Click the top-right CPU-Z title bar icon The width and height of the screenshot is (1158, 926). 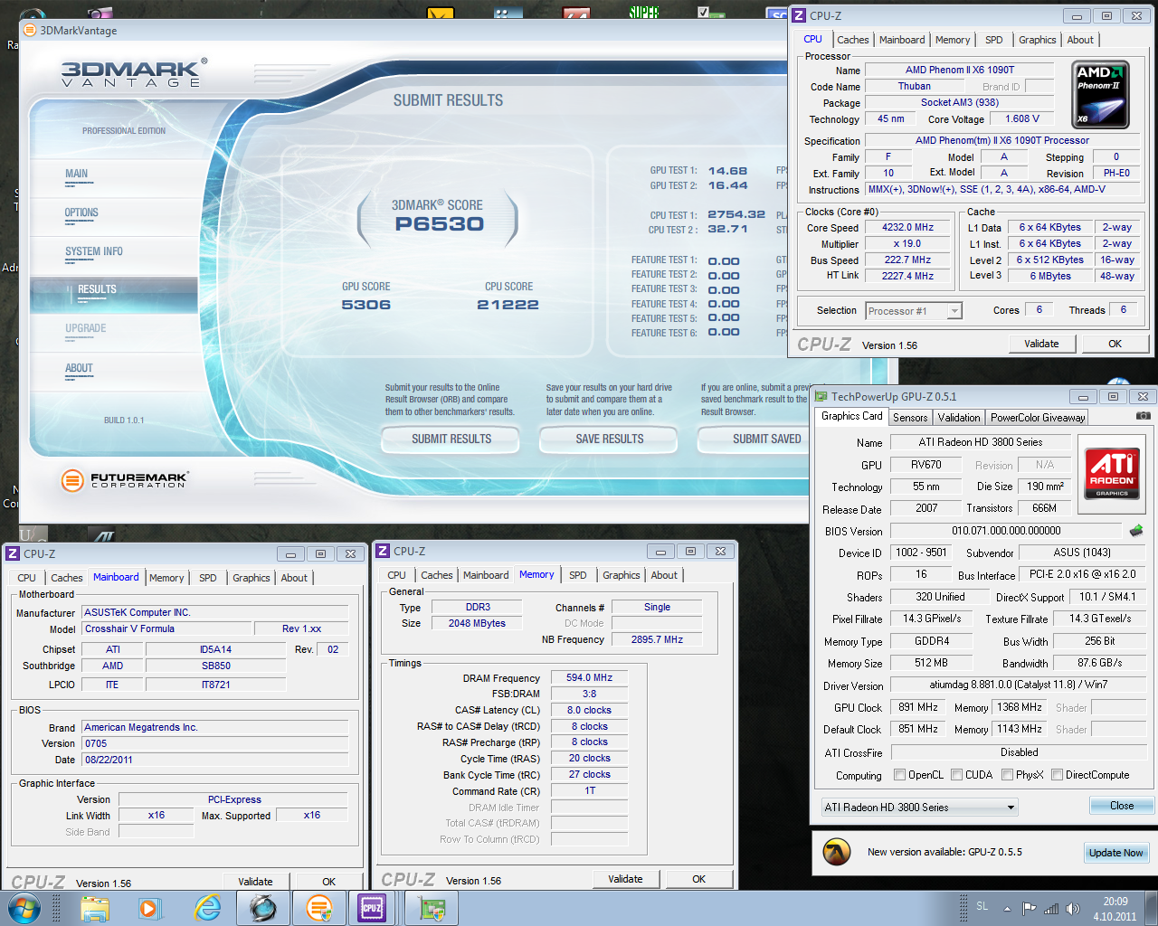point(798,15)
